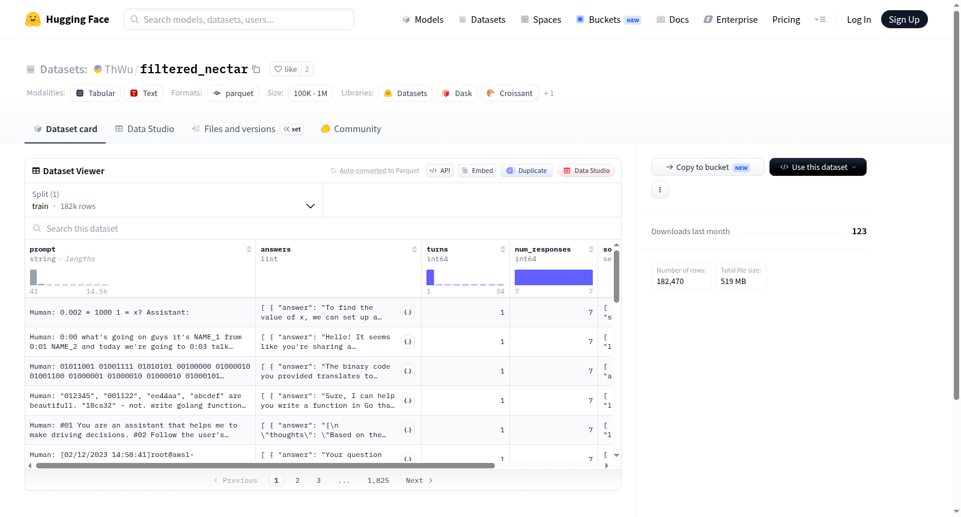Sort the num_responses column with its arrows

click(x=591, y=249)
